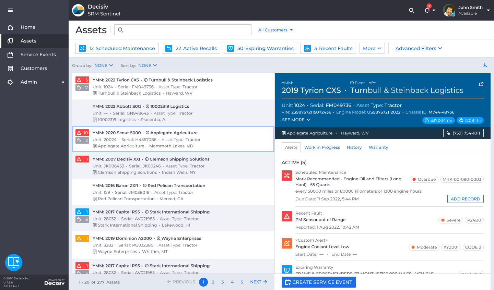
Task: Select the 2022 Tyrion CXS asset row
Action: [173, 86]
